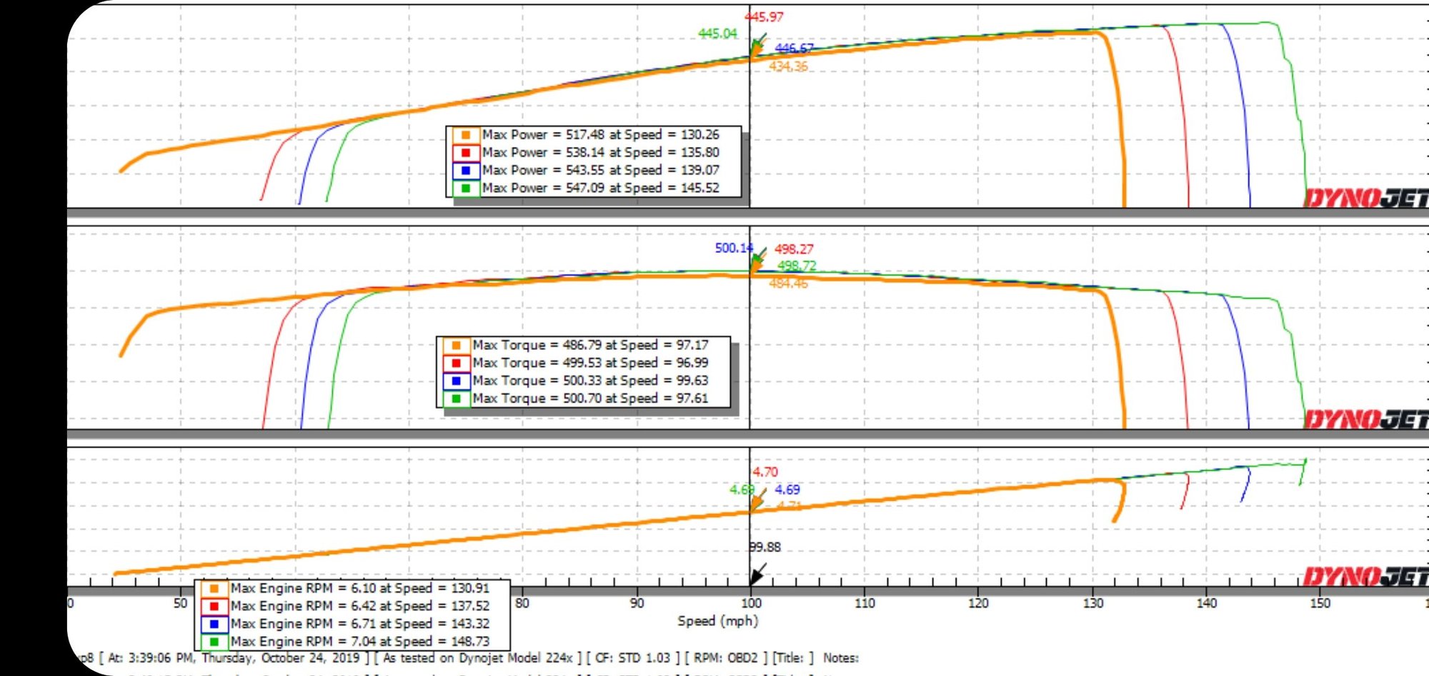This screenshot has width=1429, height=676.
Task: Click the black cursor arrow at 99.88
Action: 757,573
